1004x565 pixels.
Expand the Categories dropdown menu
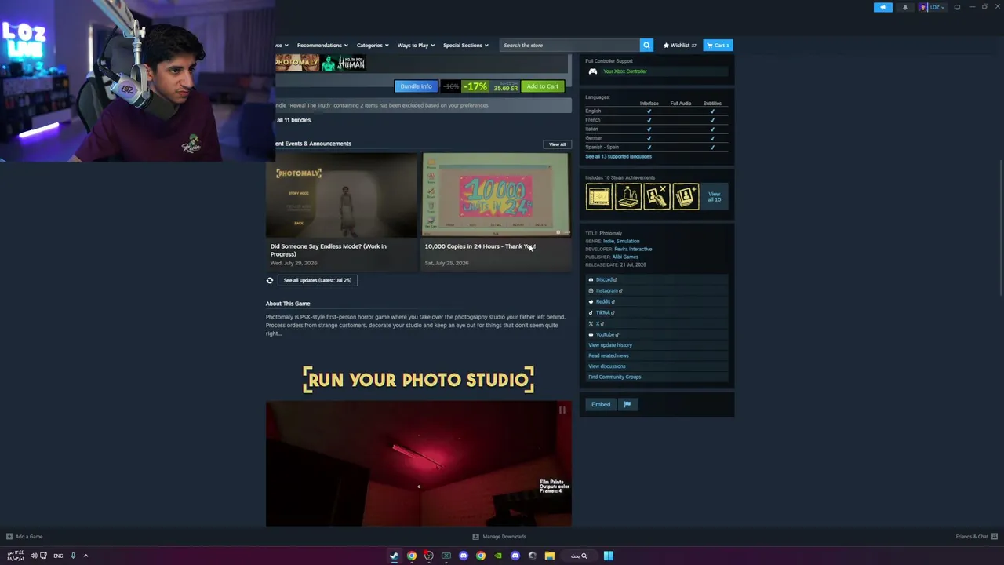(372, 45)
